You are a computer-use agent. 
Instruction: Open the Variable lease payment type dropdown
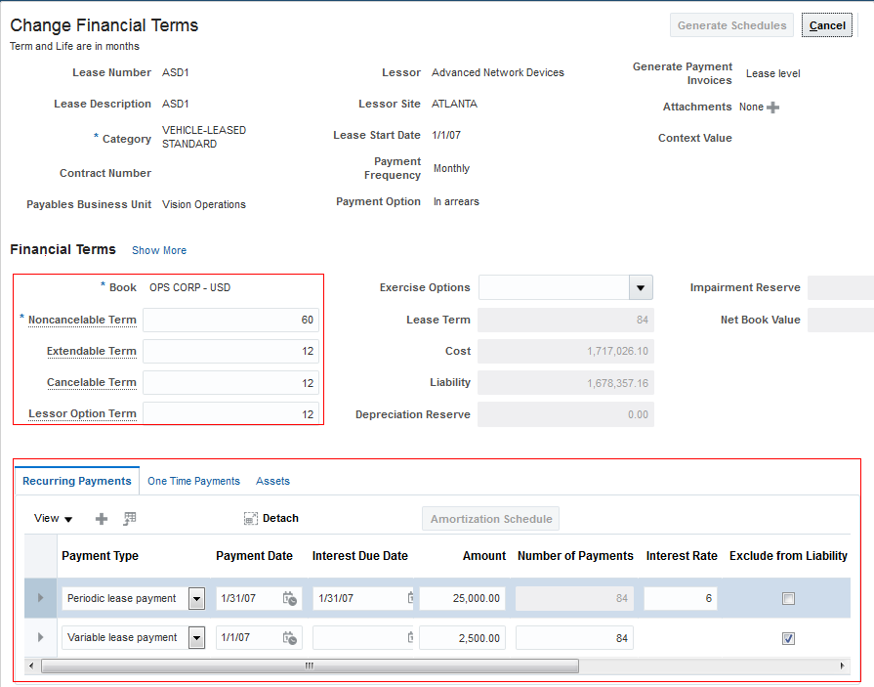tap(196, 638)
